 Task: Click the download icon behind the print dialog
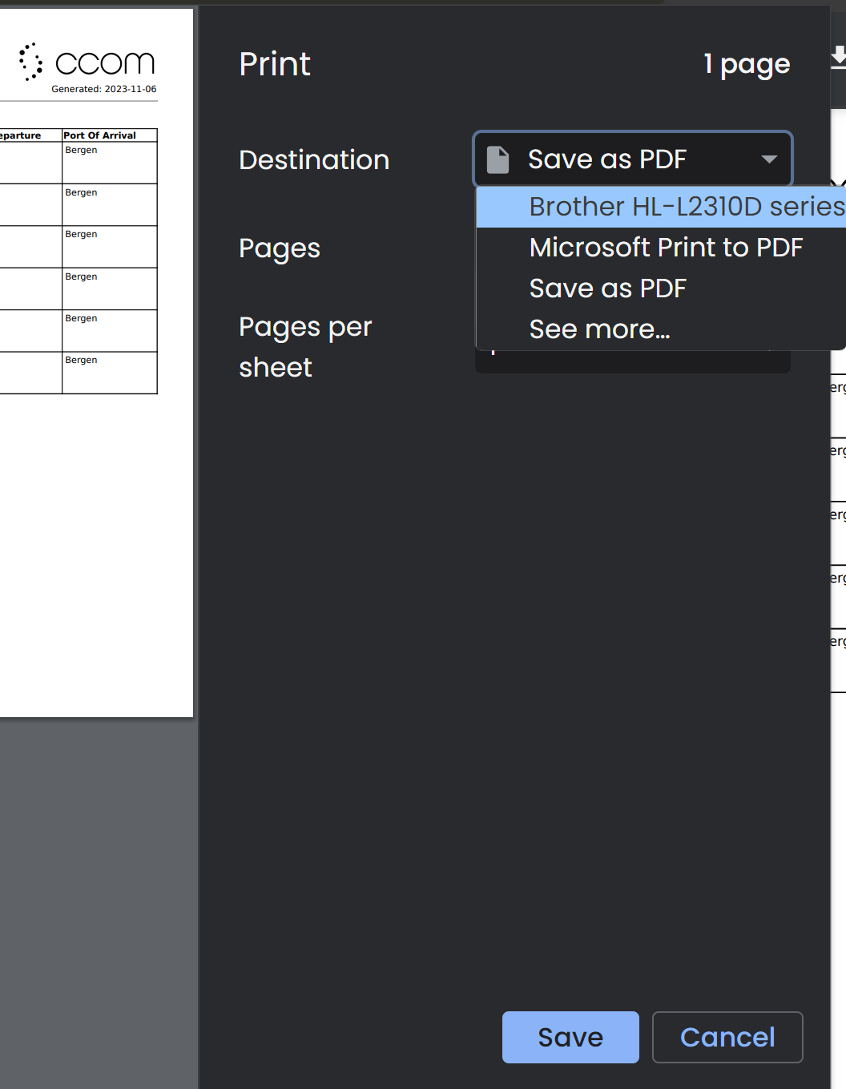tap(838, 58)
